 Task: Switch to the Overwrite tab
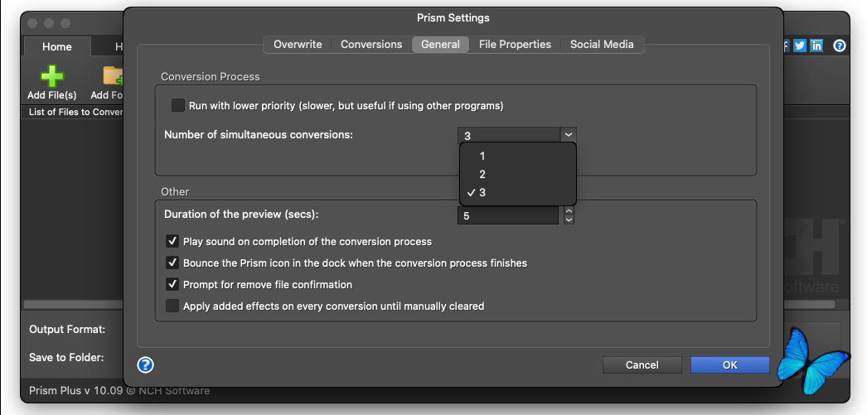click(298, 45)
